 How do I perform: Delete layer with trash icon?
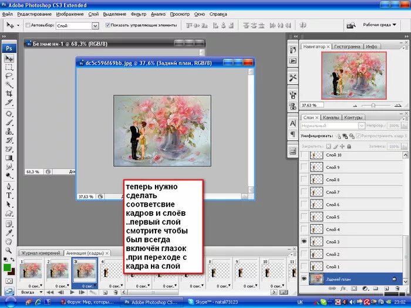[x=397, y=289]
